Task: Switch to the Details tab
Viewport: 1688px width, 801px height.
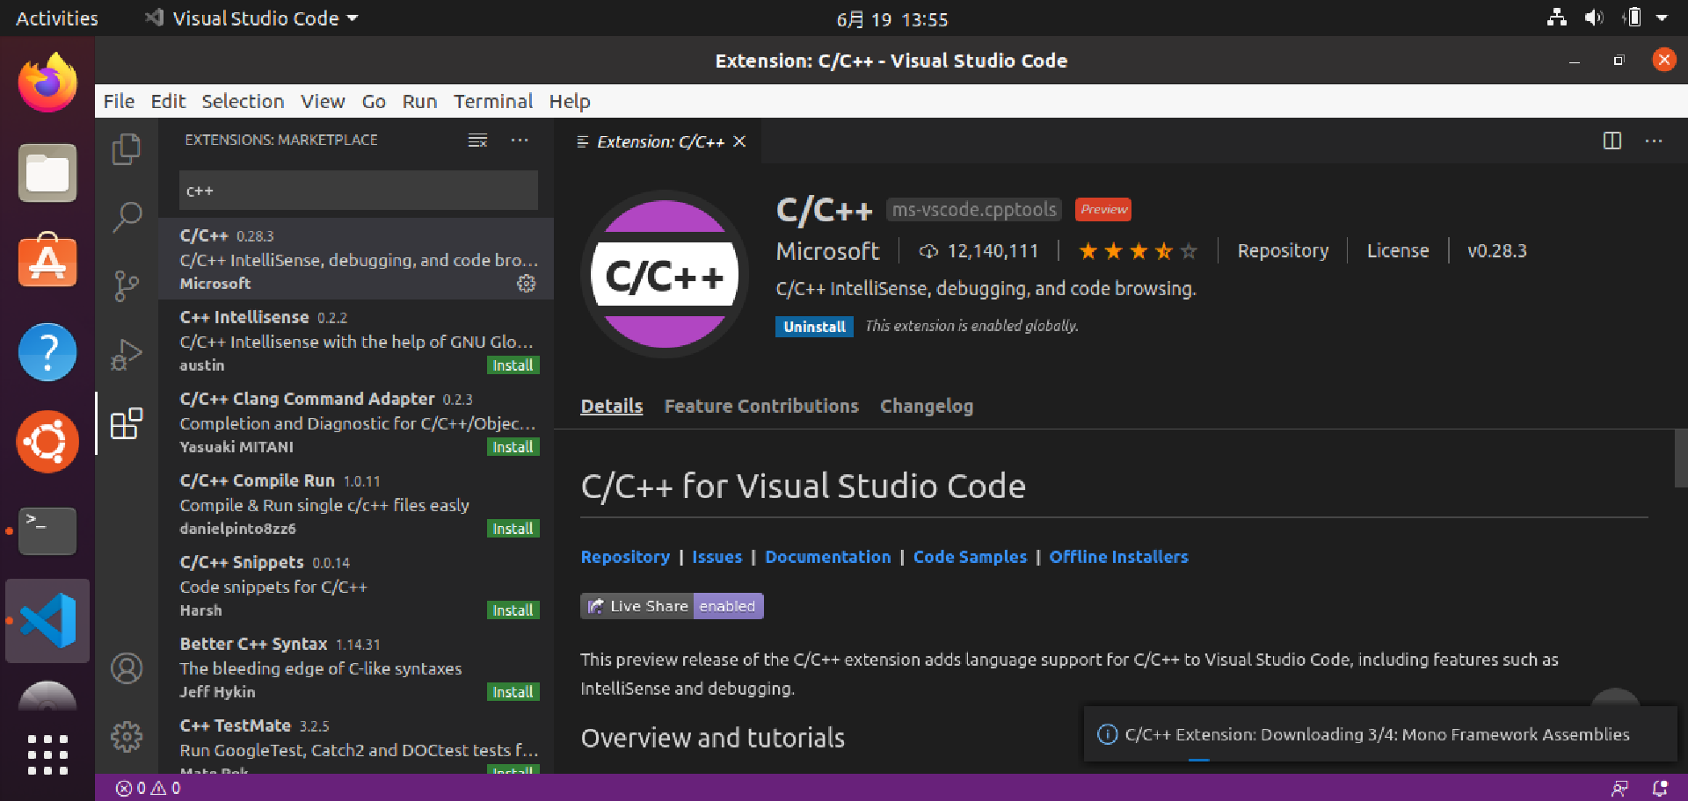Action: pyautogui.click(x=612, y=406)
